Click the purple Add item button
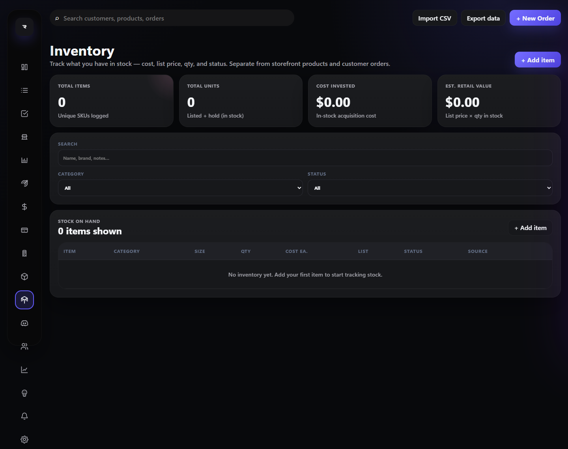 click(x=538, y=60)
